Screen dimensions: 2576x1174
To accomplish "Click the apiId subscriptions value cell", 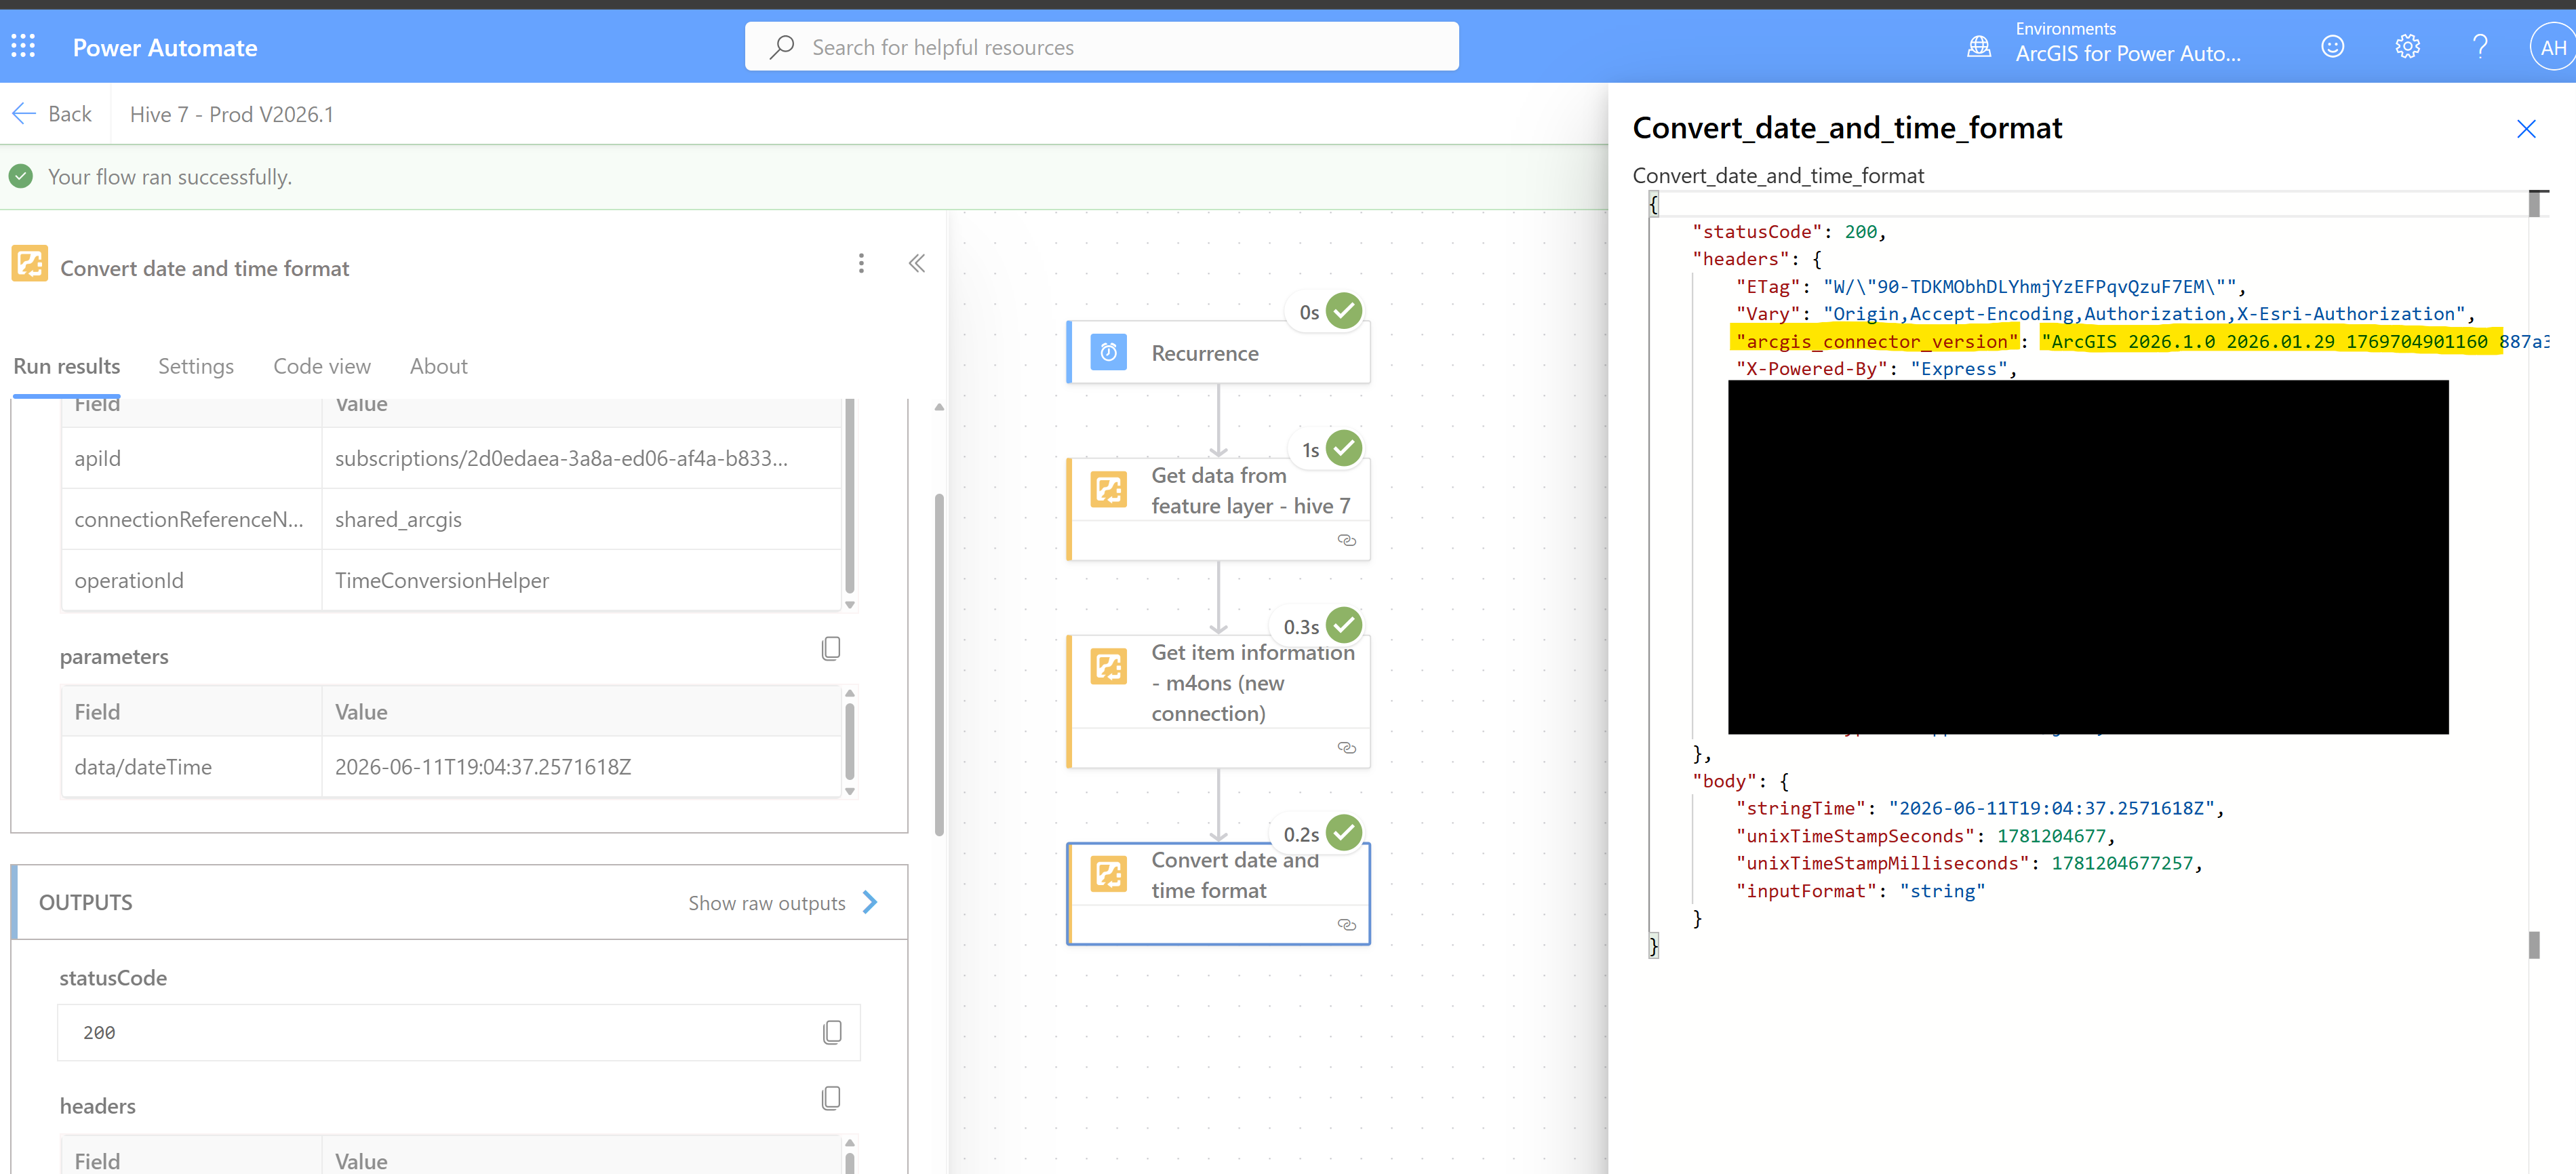I will [x=582, y=458].
